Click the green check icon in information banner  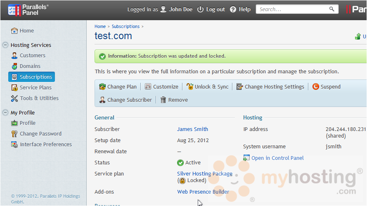[x=102, y=56]
